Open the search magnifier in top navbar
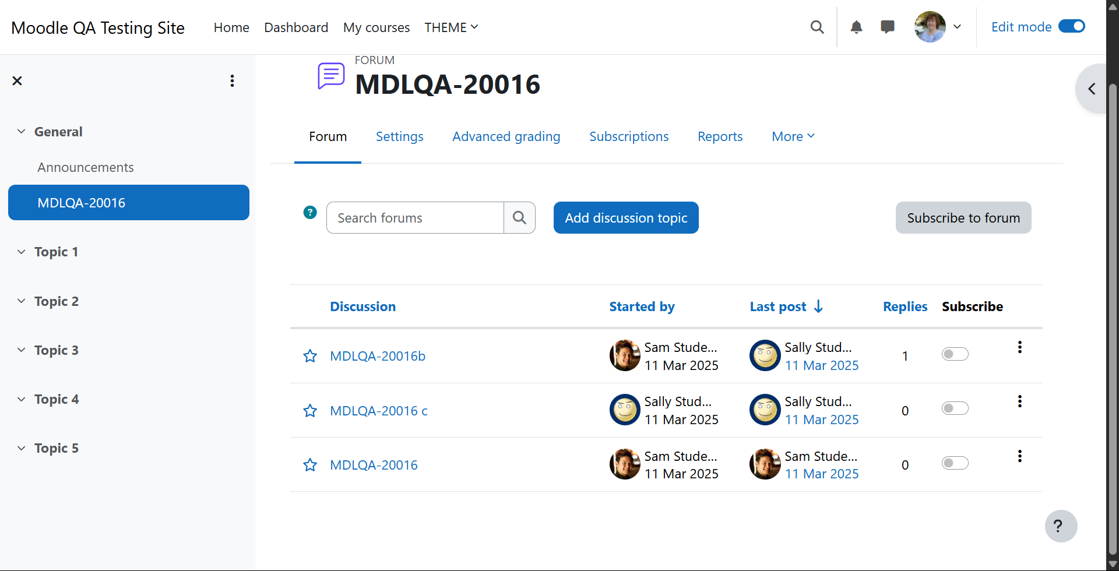1119x571 pixels. 817,27
